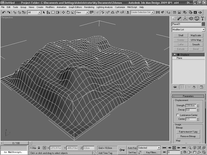
Task: Click the UVW Map modifier button
Action: pos(196,40)
